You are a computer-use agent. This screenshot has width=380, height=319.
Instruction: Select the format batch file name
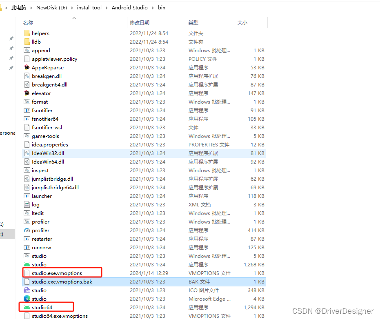tap(40, 102)
